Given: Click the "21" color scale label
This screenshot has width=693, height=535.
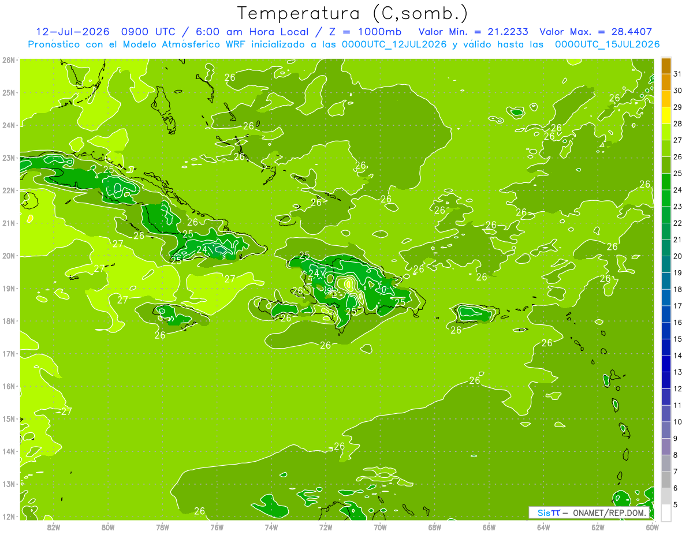Looking at the screenshot, I should (678, 240).
